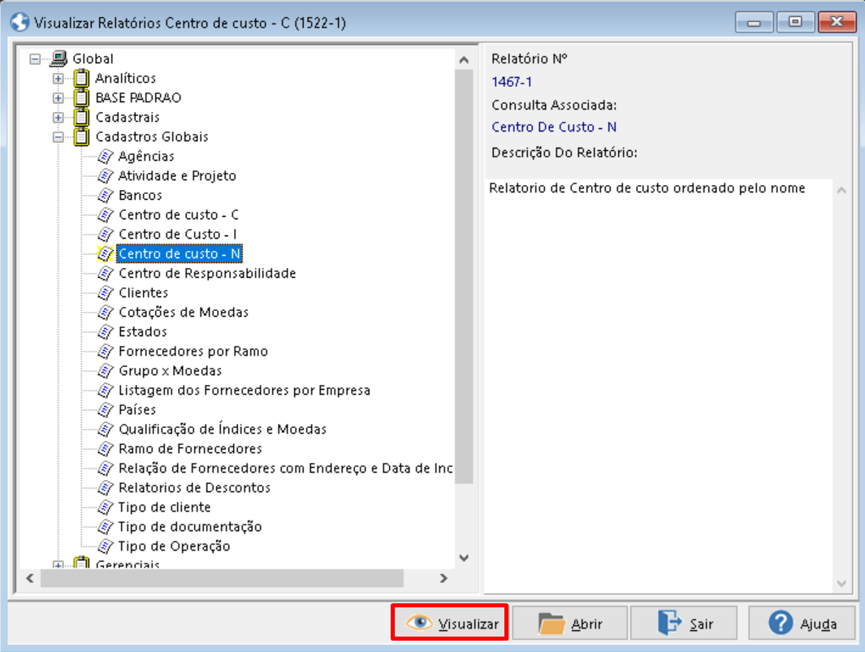Click the report icon beside Centro de Custo - I
865x652 pixels.
coord(106,235)
